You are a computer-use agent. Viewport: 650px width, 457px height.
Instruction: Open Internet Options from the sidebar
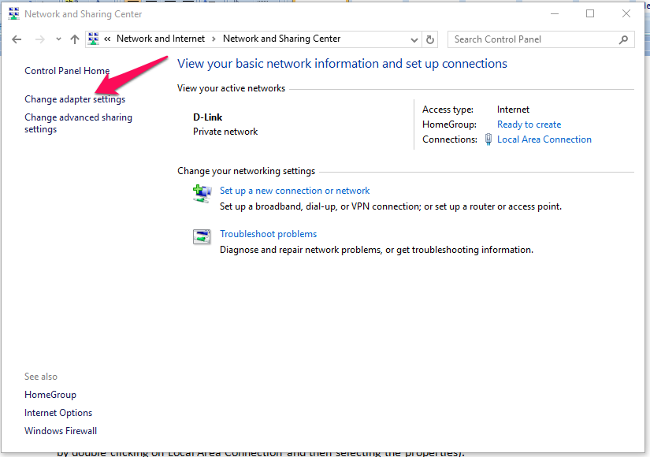pos(58,412)
